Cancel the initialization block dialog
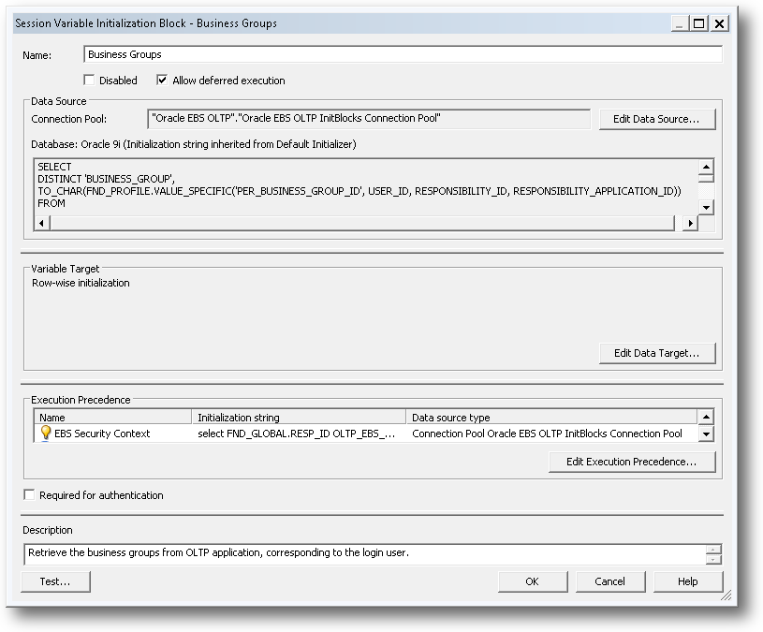 [610, 581]
